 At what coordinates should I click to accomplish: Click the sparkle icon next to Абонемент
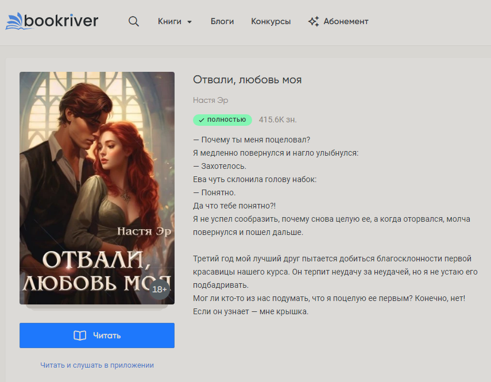click(314, 22)
